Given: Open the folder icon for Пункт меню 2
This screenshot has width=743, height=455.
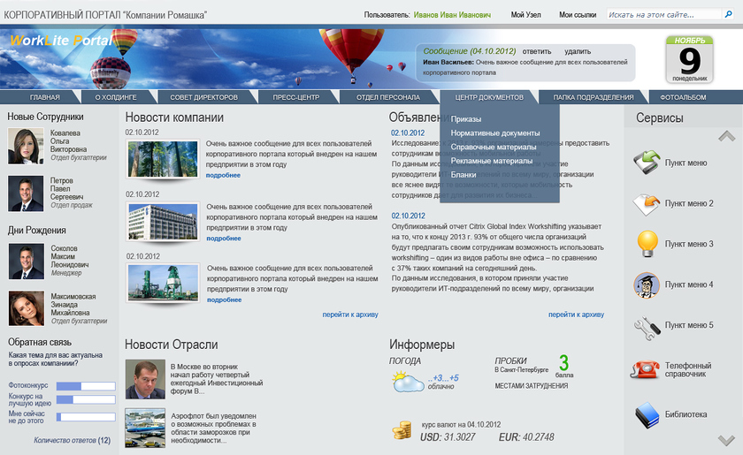Looking at the screenshot, I should point(647,203).
